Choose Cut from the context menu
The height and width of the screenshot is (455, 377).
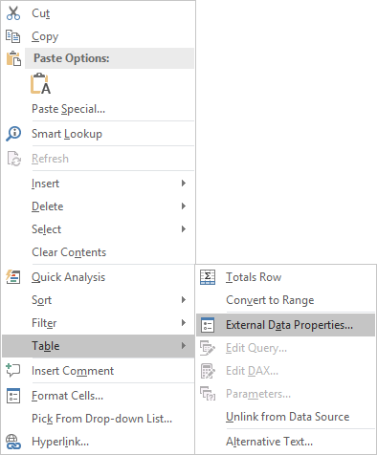click(x=98, y=13)
